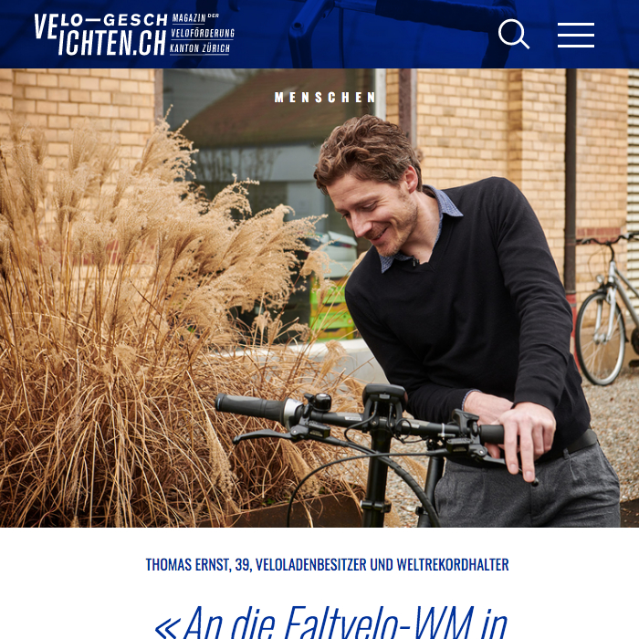Image resolution: width=639 pixels, height=639 pixels.
Task: Click the bike display on the stem
Action: (384, 395)
